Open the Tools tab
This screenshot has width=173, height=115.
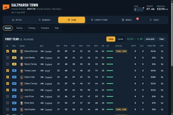(154, 20)
